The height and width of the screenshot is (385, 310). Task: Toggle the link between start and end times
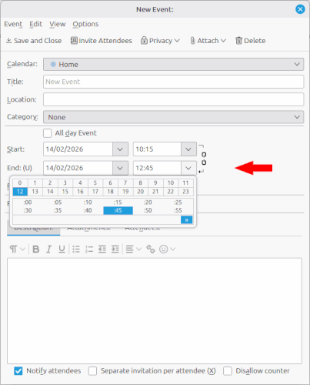click(204, 159)
